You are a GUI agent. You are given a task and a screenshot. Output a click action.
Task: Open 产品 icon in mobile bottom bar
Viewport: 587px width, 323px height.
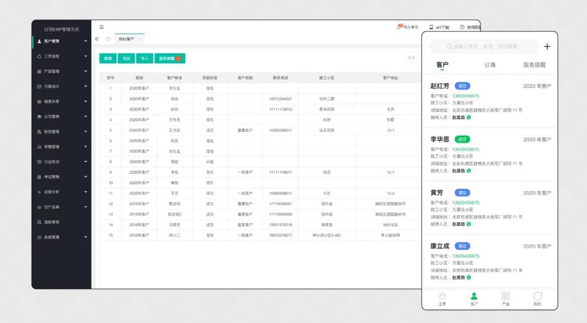pyautogui.click(x=505, y=297)
